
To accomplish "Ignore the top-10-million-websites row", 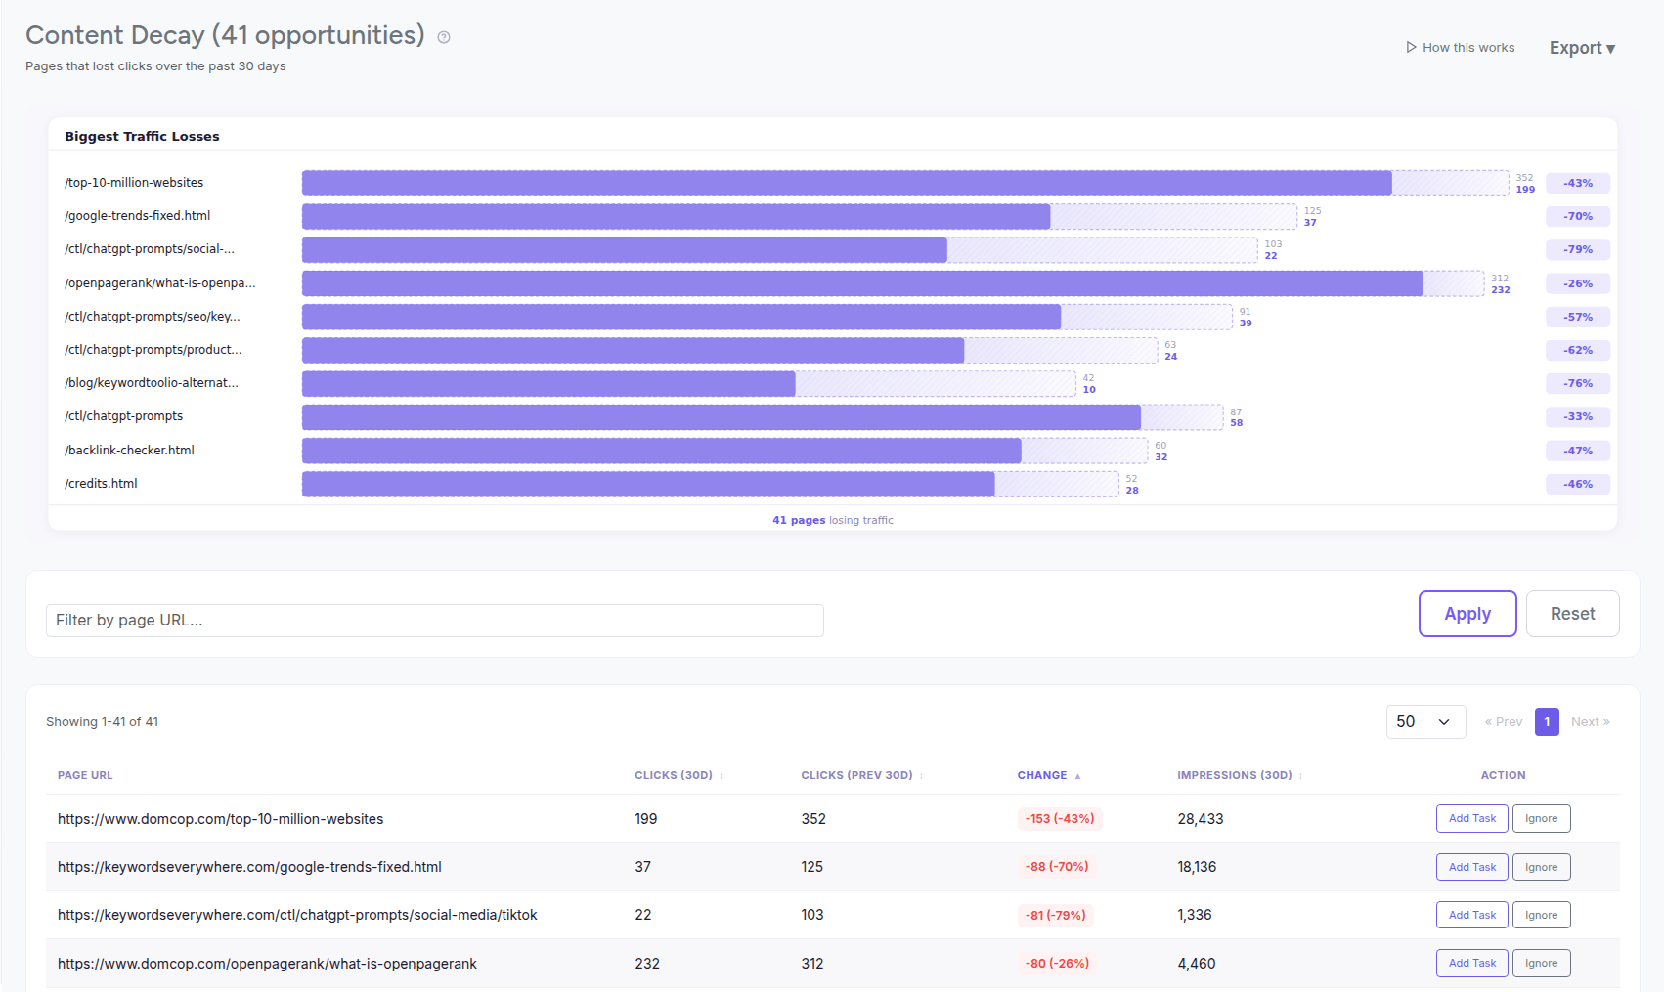I will (1541, 818).
